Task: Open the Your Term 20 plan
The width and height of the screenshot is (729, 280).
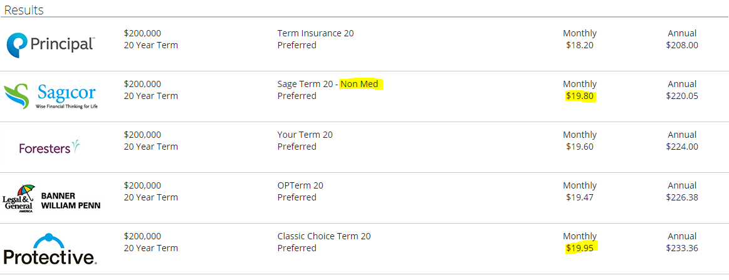Action: pyautogui.click(x=305, y=135)
